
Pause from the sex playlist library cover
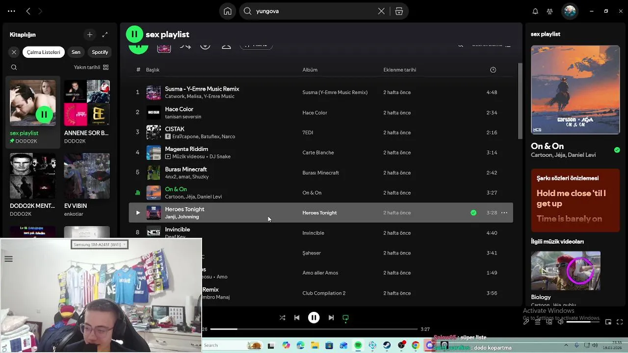coord(44,115)
